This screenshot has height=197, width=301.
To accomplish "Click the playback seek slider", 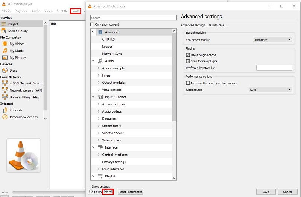I will (x=49, y=192).
